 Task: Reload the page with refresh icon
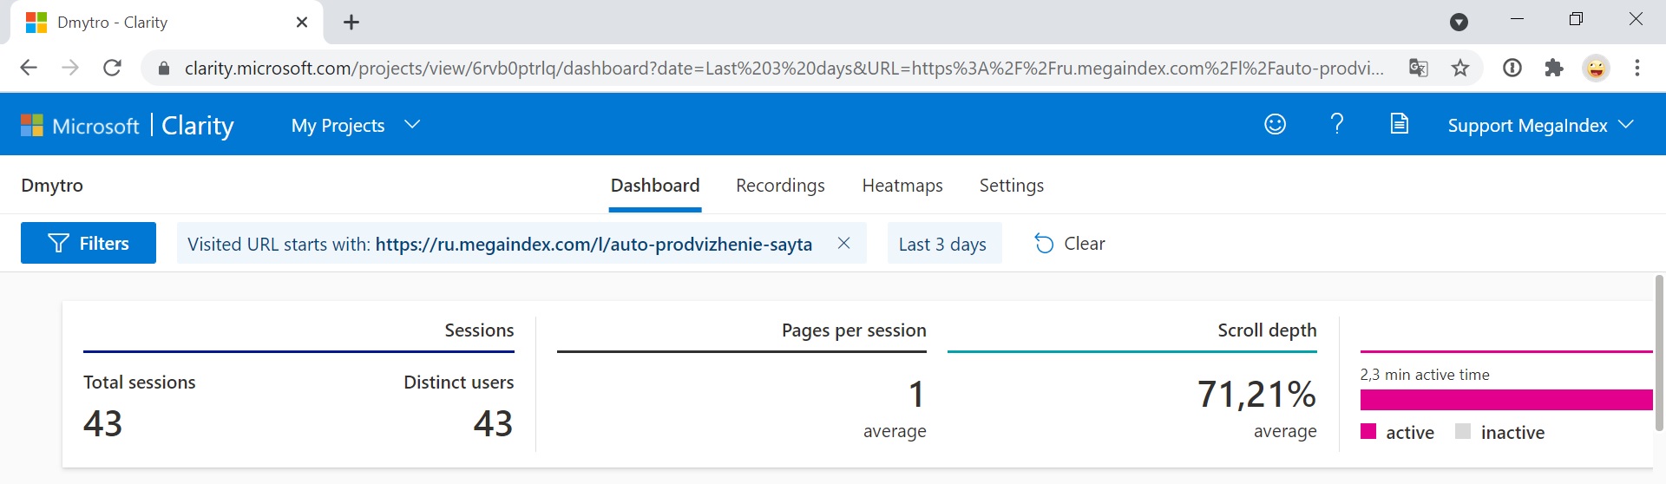[x=112, y=68]
